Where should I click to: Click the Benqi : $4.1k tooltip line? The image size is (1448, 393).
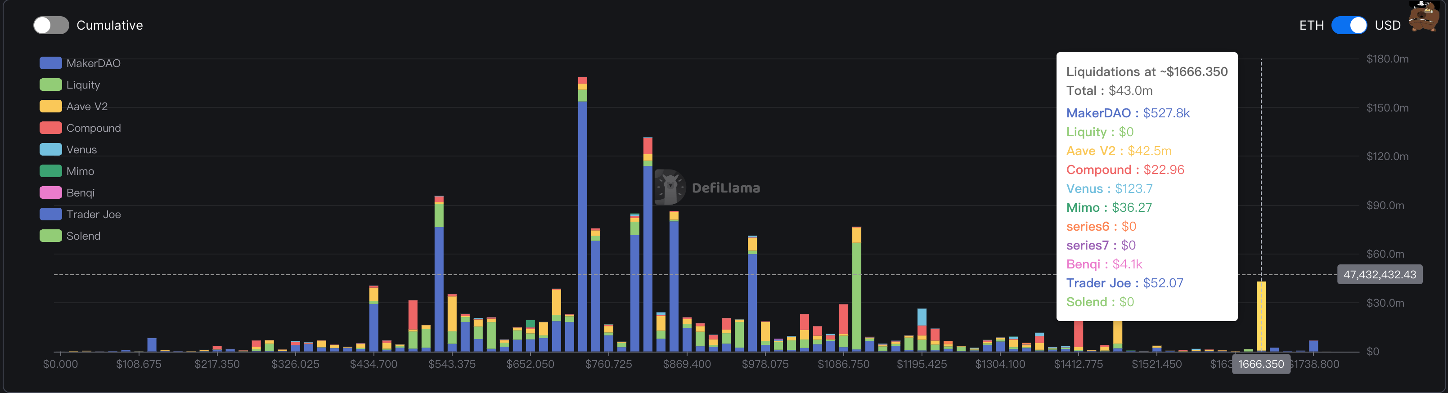1105,264
